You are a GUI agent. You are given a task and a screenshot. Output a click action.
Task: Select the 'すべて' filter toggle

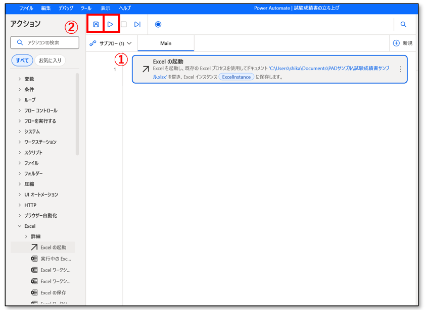(x=22, y=60)
